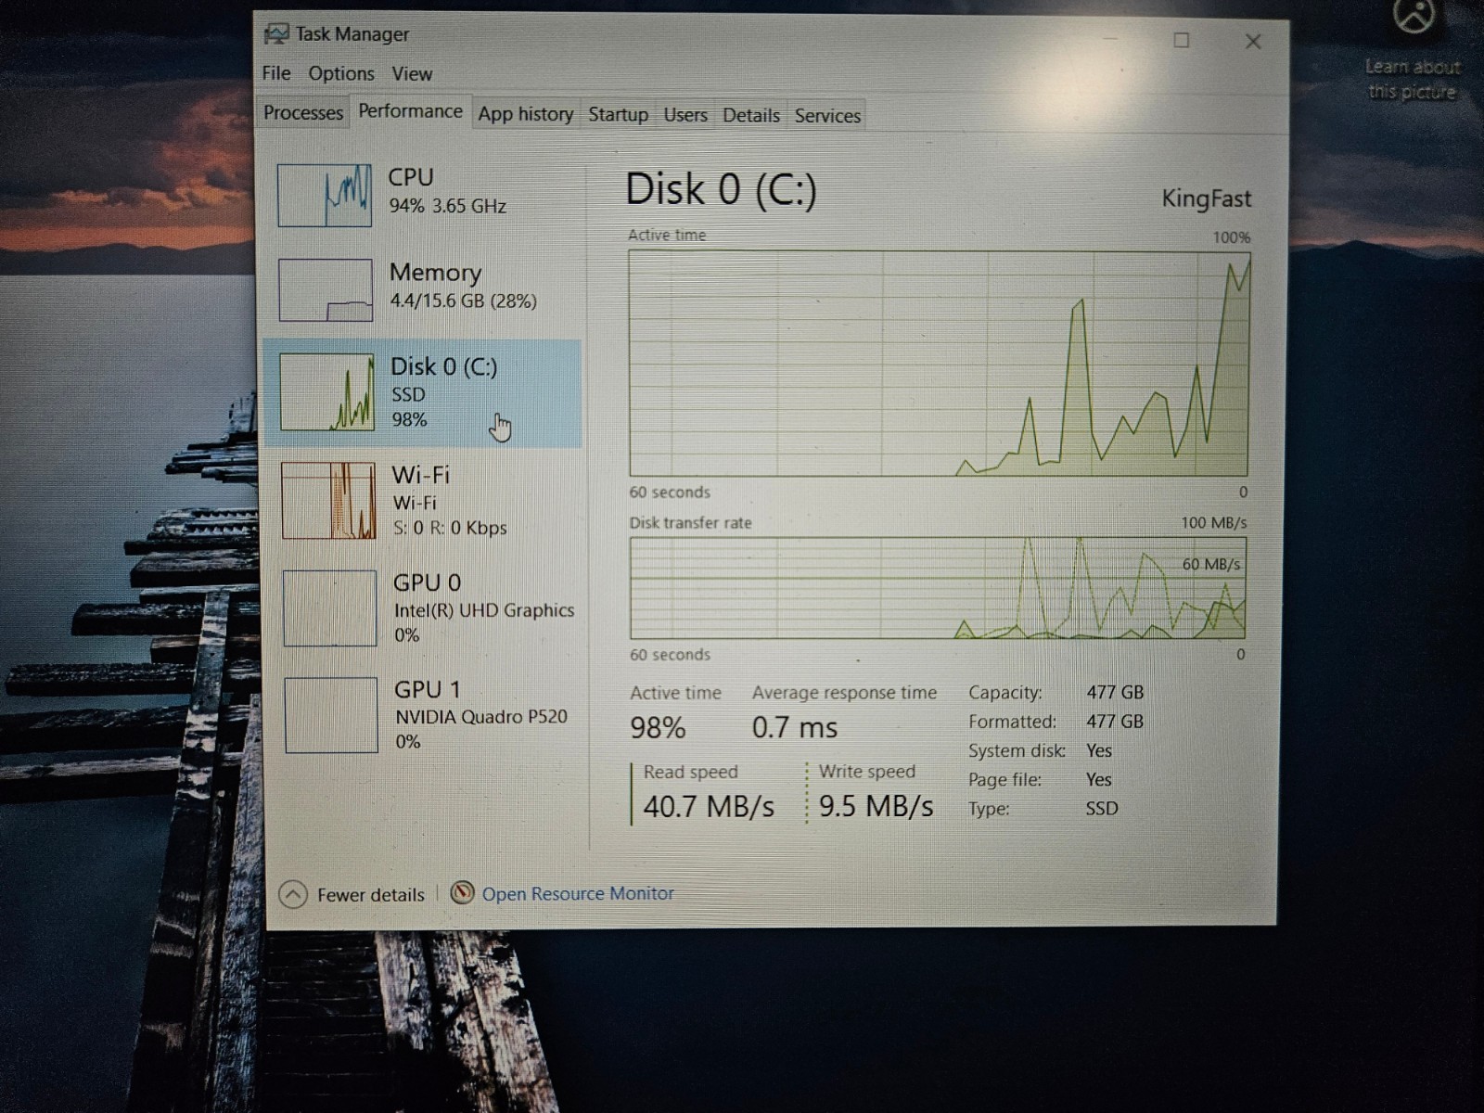
Task: Click the Fewer details collapse arrow icon
Action: (293, 894)
